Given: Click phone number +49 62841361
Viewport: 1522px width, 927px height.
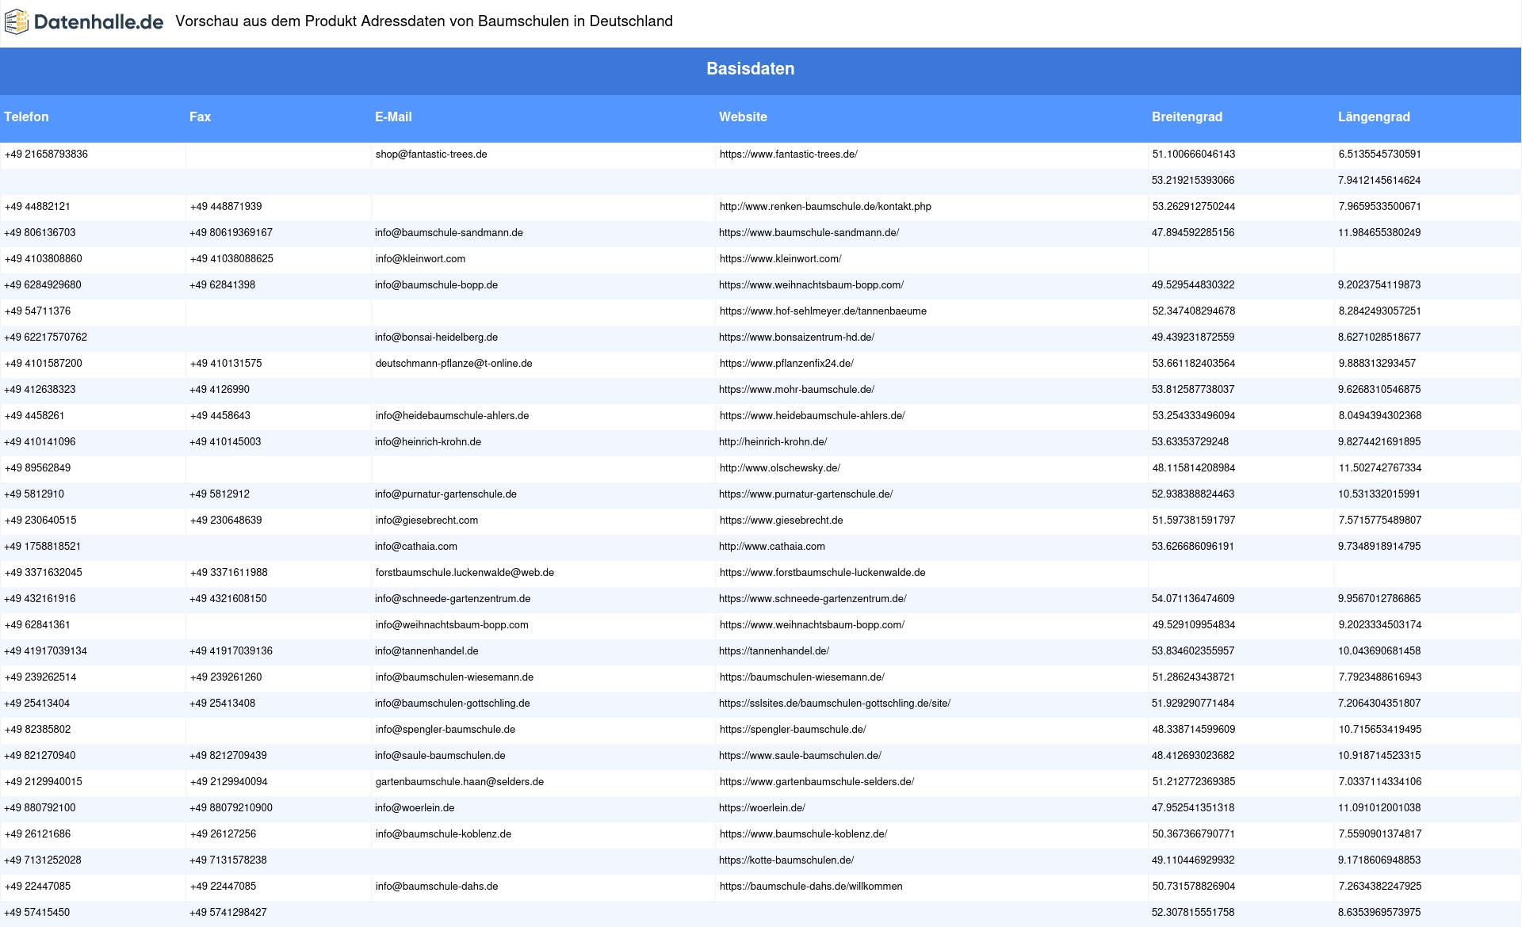Looking at the screenshot, I should [x=37, y=625].
